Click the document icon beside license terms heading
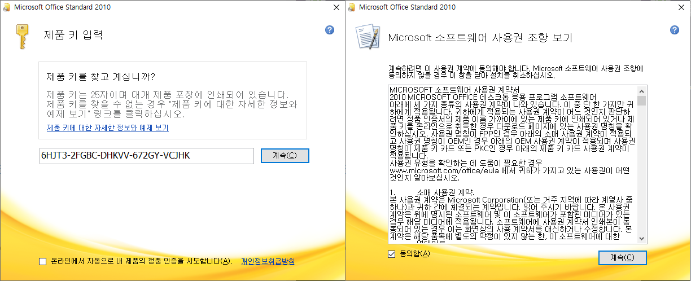The width and height of the screenshot is (691, 281). pos(367,37)
